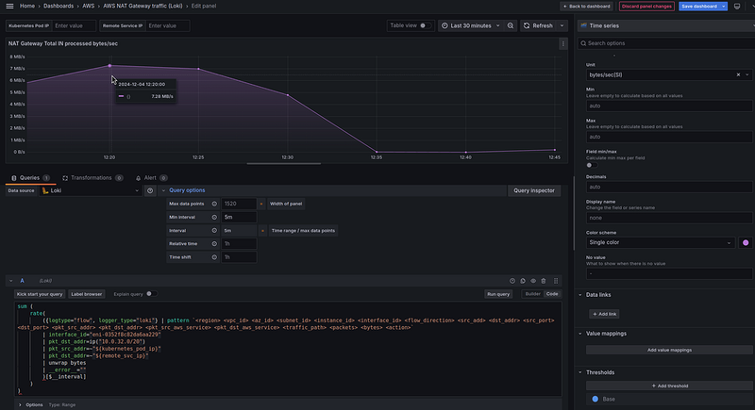Open the main hamburger navigation menu
This screenshot has width=755, height=410.
[9, 7]
